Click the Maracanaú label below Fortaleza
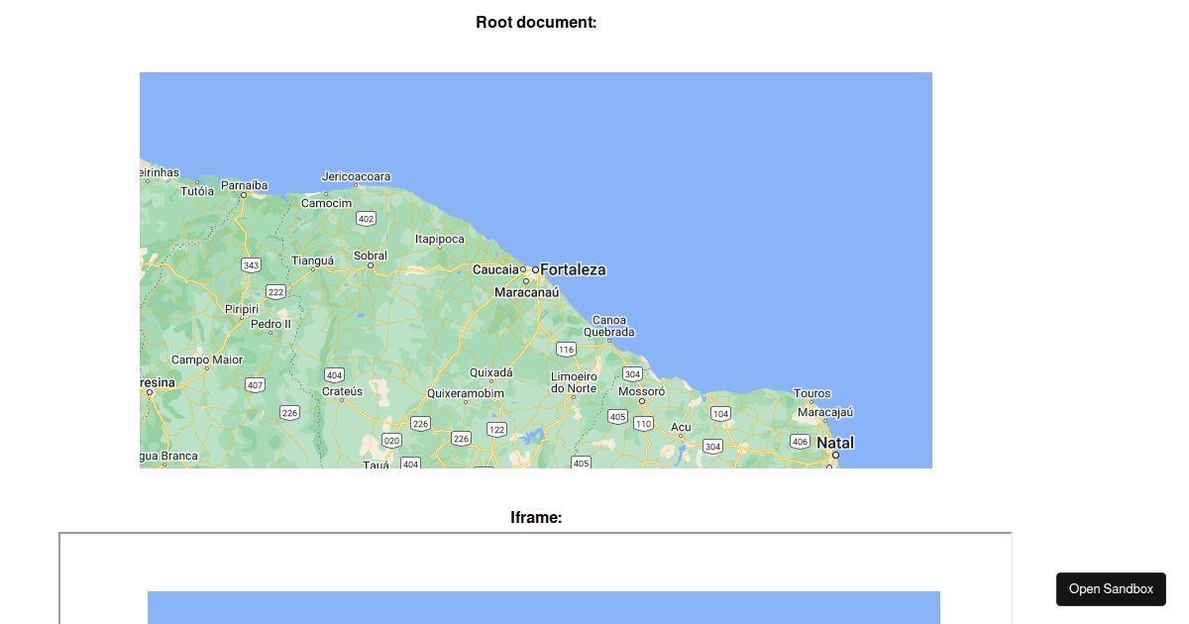This screenshot has width=1189, height=624. tap(526, 291)
